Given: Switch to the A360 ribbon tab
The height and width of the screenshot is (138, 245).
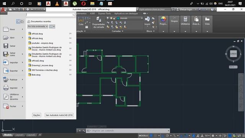Looking at the screenshot, I should click(92, 13).
